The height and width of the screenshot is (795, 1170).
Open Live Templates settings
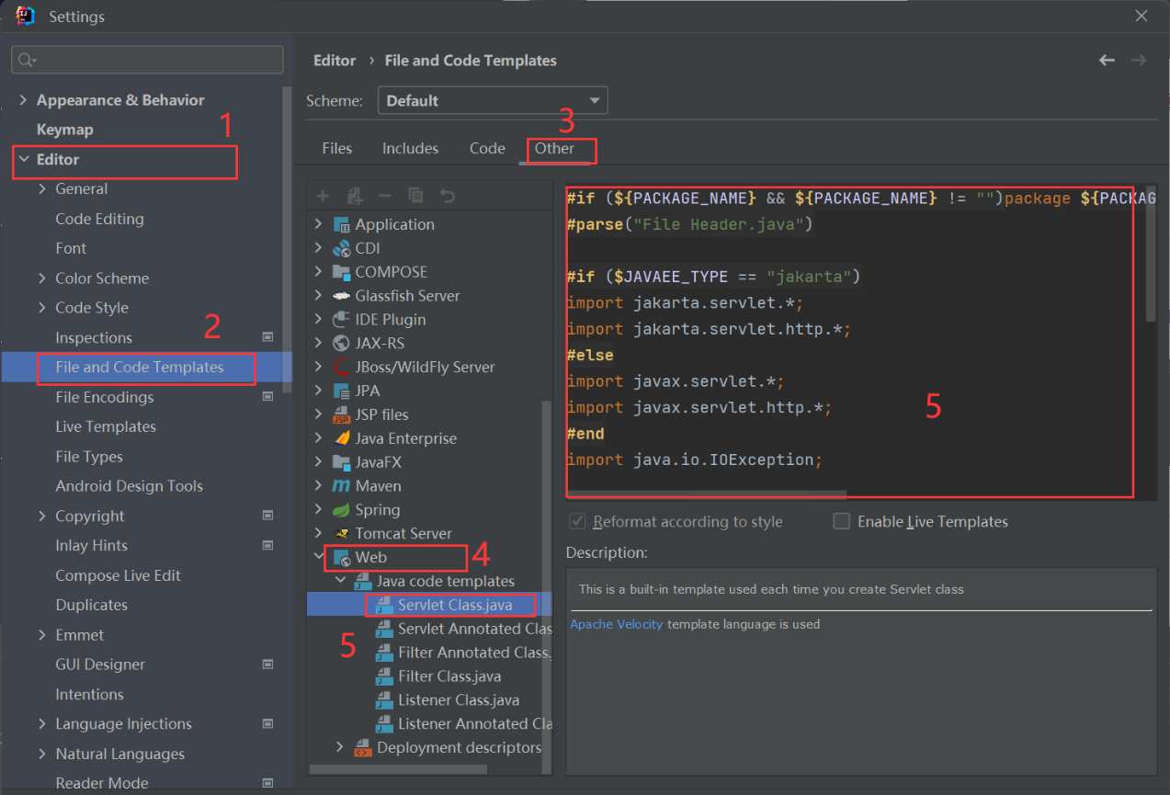tap(106, 426)
